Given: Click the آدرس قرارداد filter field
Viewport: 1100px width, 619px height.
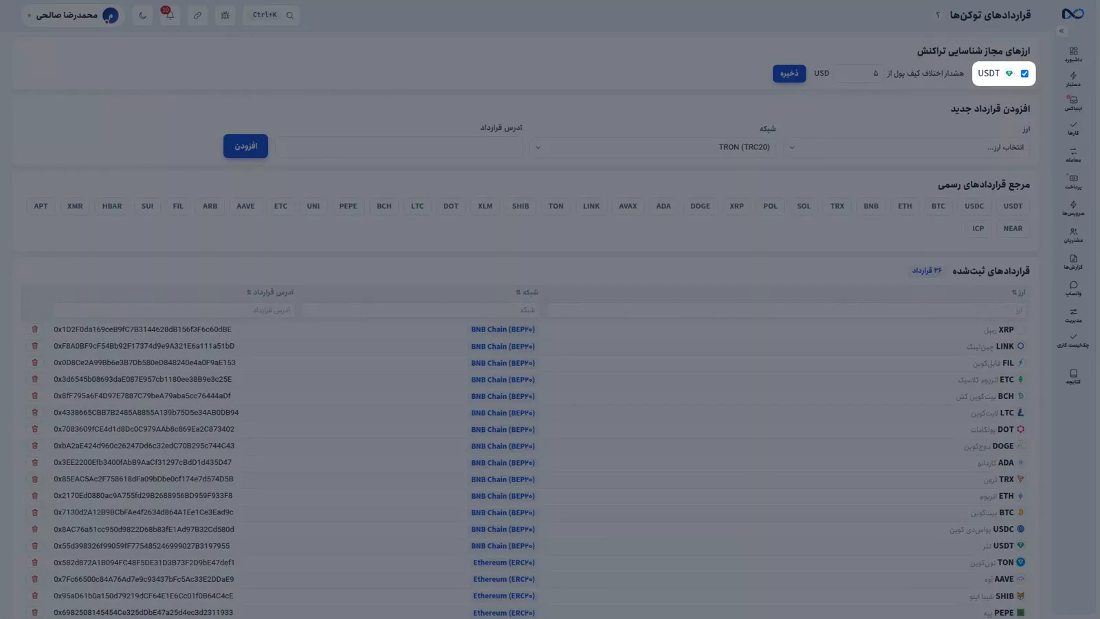Looking at the screenshot, I should click(173, 310).
